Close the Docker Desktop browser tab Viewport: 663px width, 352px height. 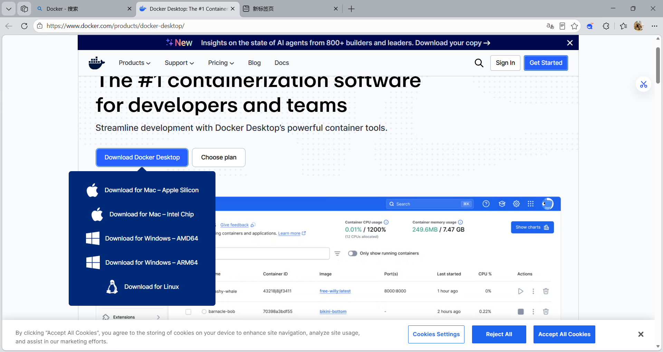233,9
